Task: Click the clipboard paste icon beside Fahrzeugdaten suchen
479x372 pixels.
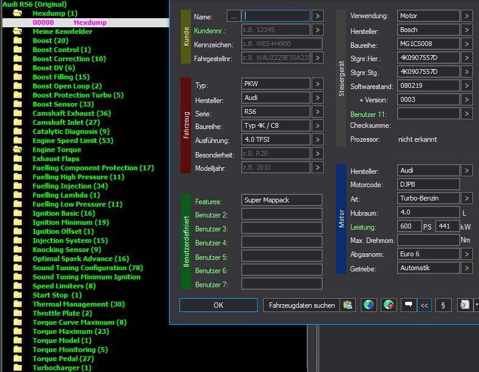Action: [347, 305]
